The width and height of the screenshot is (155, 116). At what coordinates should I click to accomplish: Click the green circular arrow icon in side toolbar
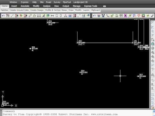[x=153, y=44]
